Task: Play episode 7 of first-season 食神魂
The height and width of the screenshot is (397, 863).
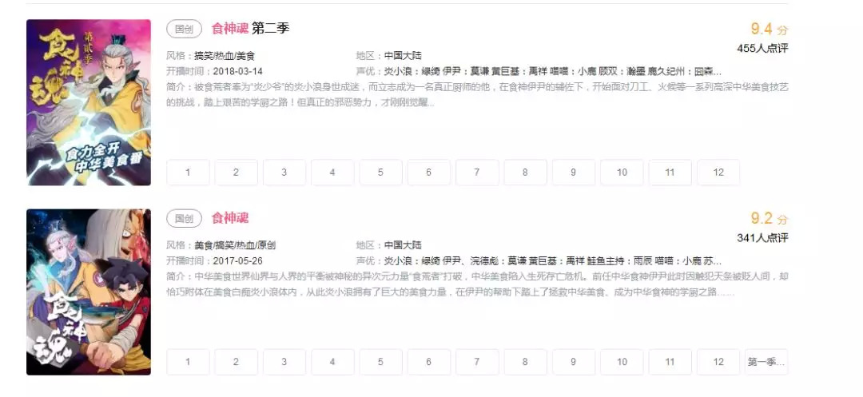Action: [477, 362]
